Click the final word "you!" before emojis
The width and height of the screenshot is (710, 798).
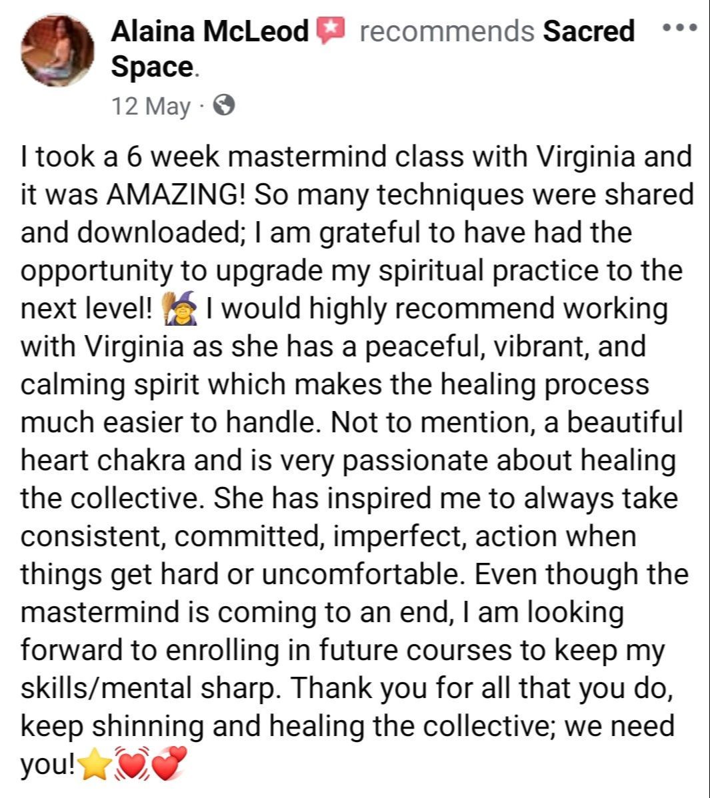click(x=48, y=765)
